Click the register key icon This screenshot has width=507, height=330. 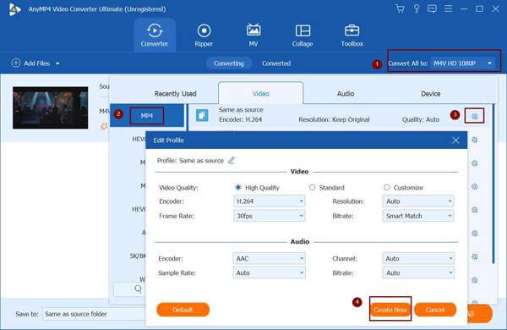click(417, 8)
